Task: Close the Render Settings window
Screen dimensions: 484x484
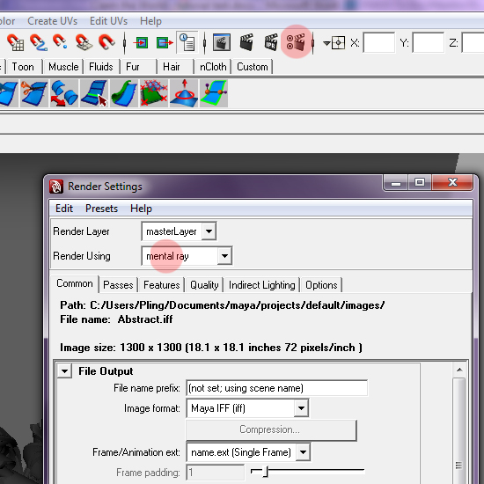Action: pyautogui.click(x=452, y=183)
